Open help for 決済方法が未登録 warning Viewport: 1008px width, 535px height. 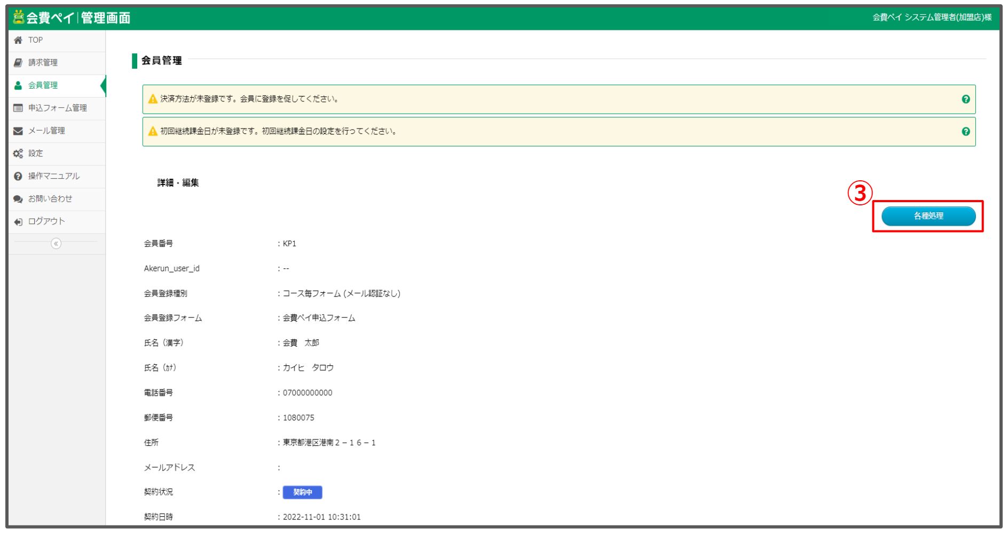(965, 99)
